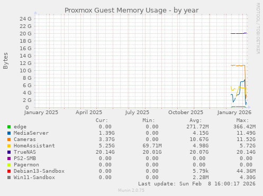Click the 'Last update' timestamp line
The height and width of the screenshot is (196, 263).
[x=197, y=184]
